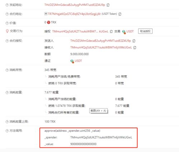
Task: Click the help icon beside 消耗能量
Action: coord(7,92)
